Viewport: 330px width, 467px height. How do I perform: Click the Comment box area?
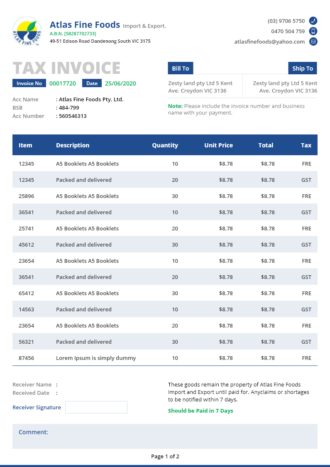click(x=165, y=436)
